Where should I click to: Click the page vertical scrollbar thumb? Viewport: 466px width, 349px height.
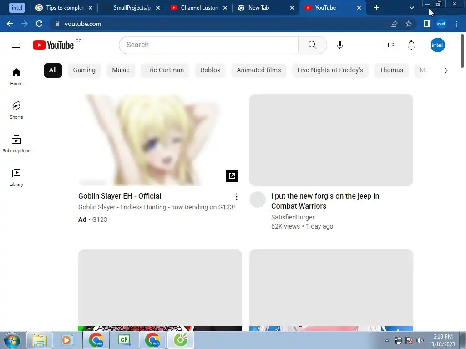click(462, 51)
